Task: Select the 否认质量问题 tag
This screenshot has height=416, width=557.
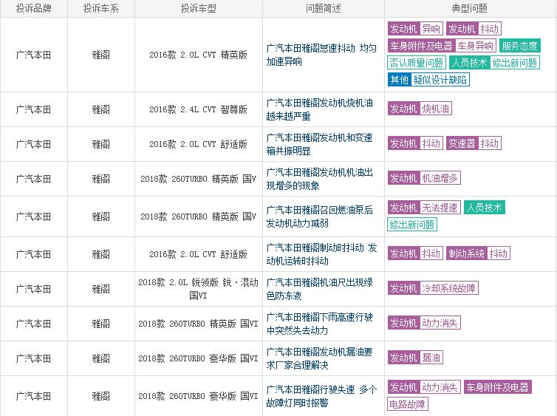Action: pyautogui.click(x=417, y=63)
